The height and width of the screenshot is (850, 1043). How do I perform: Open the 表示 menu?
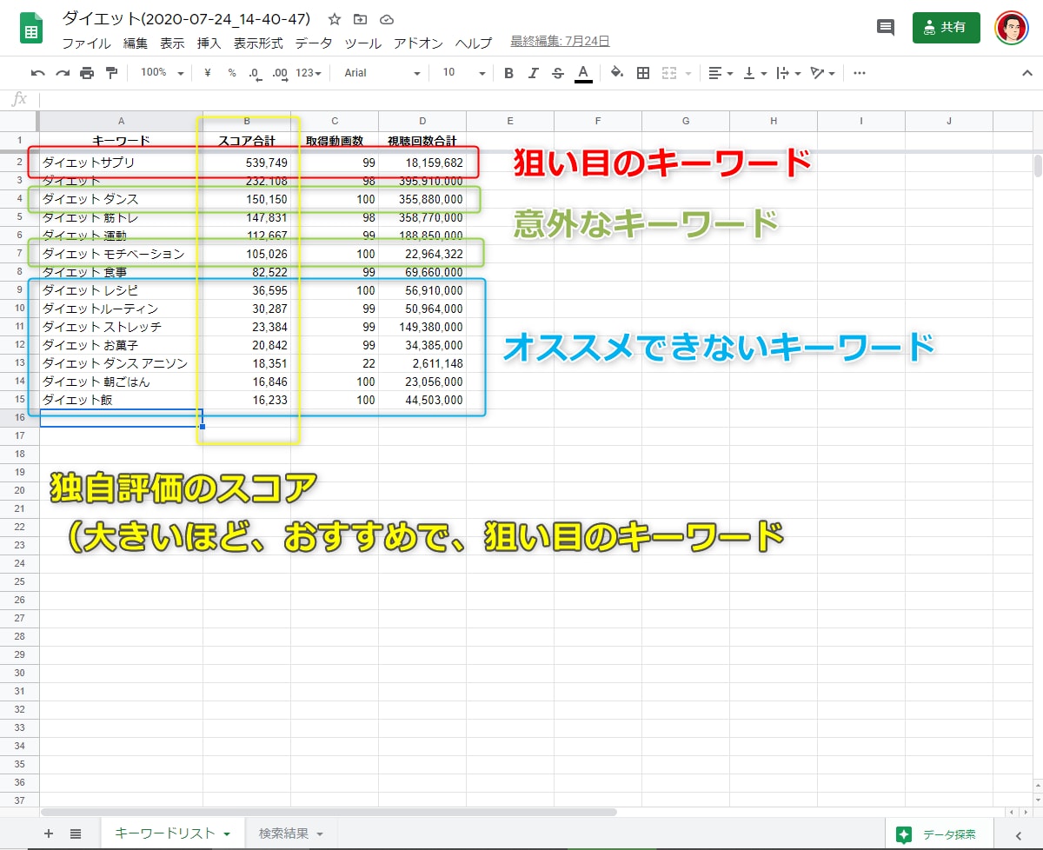pos(172,43)
